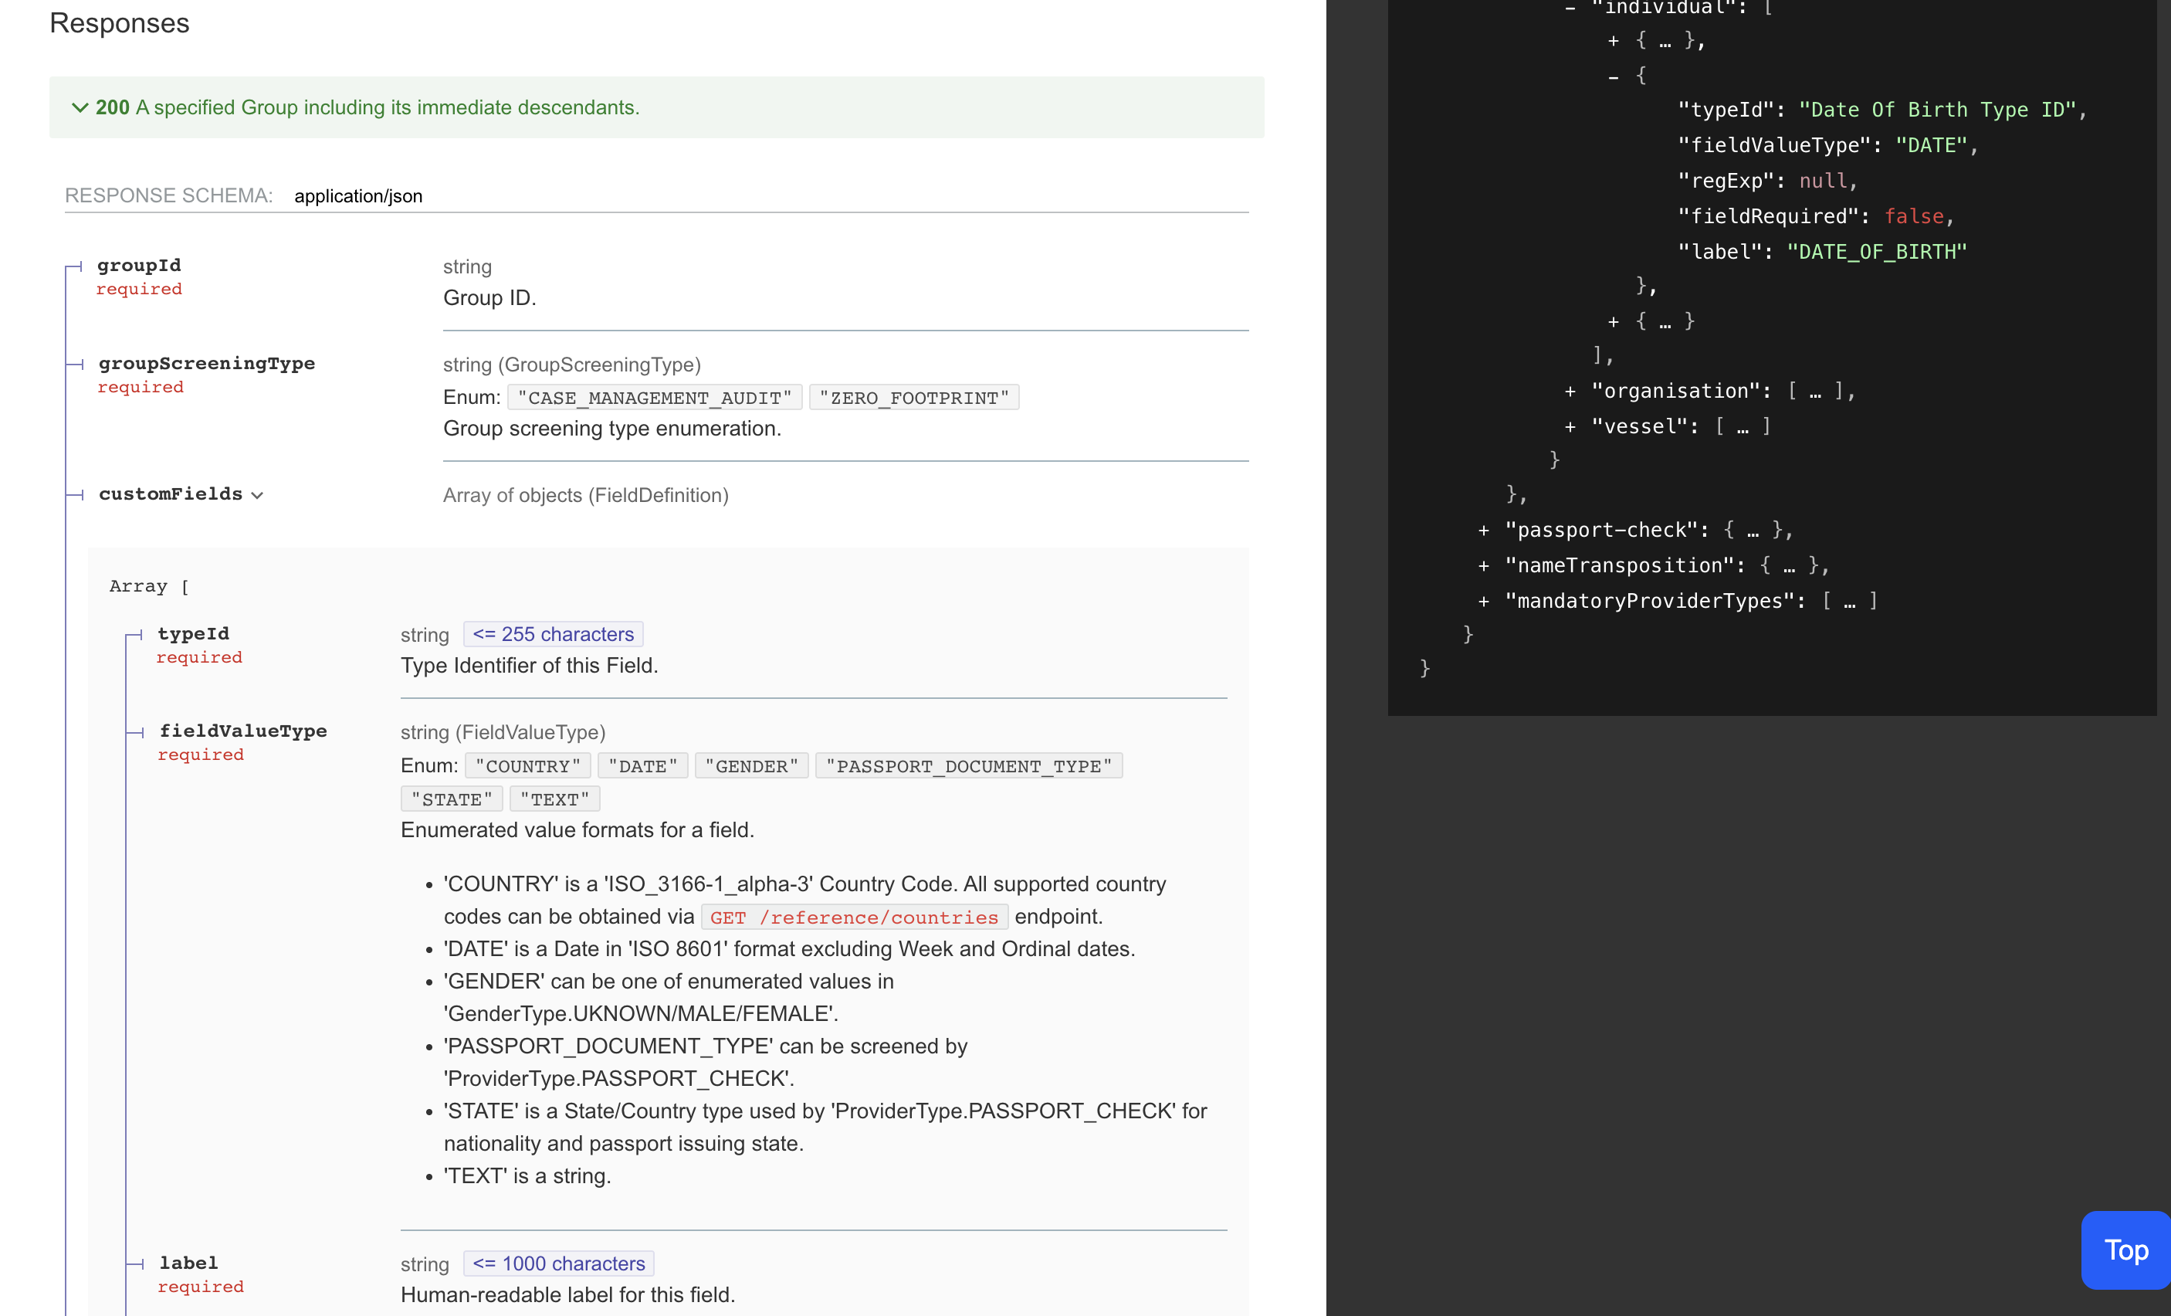The image size is (2171, 1316).
Task: Expand the passport-check object
Action: 1483,530
